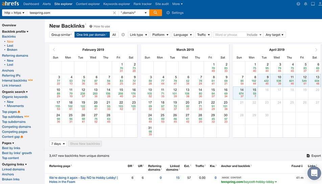Click the orange search button
Viewport: 322px width, 184px height.
156,13
